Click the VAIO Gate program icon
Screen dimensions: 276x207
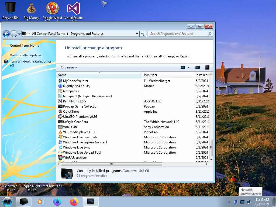point(60,127)
